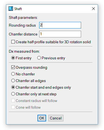The width and height of the screenshot is (104, 130).
Task: Confirm with the OK button
Action: coord(42,118)
